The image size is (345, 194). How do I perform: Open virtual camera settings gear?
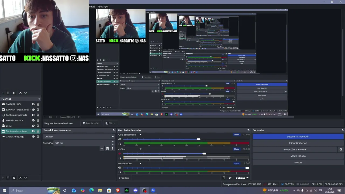click(341, 150)
